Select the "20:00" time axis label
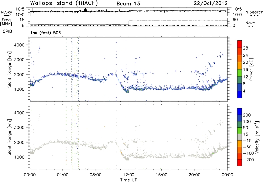The width and height of the screenshot is (263, 182). coord(195,175)
